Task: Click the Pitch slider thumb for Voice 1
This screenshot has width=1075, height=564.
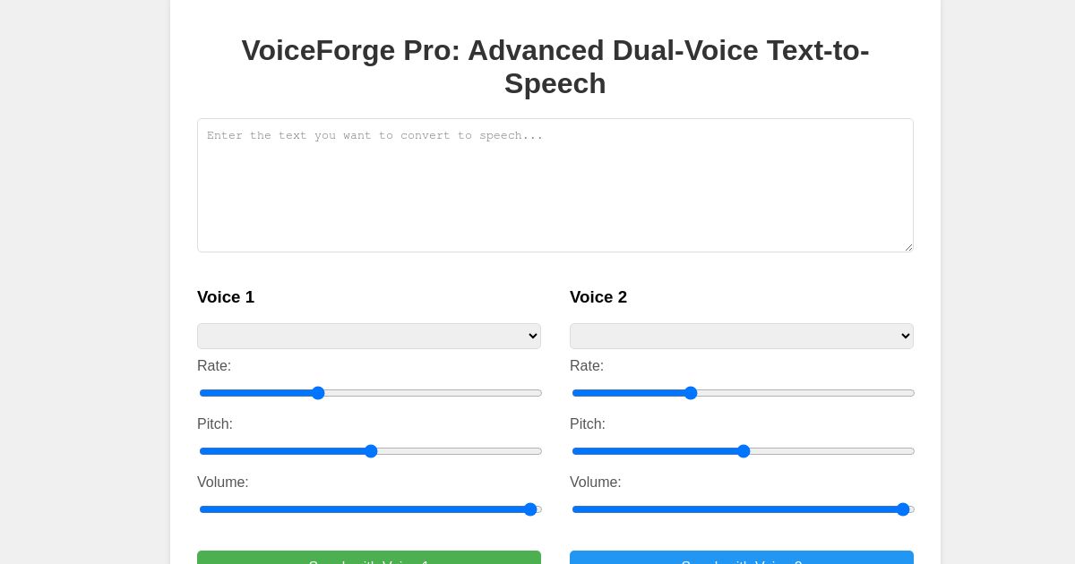Action: click(x=371, y=451)
